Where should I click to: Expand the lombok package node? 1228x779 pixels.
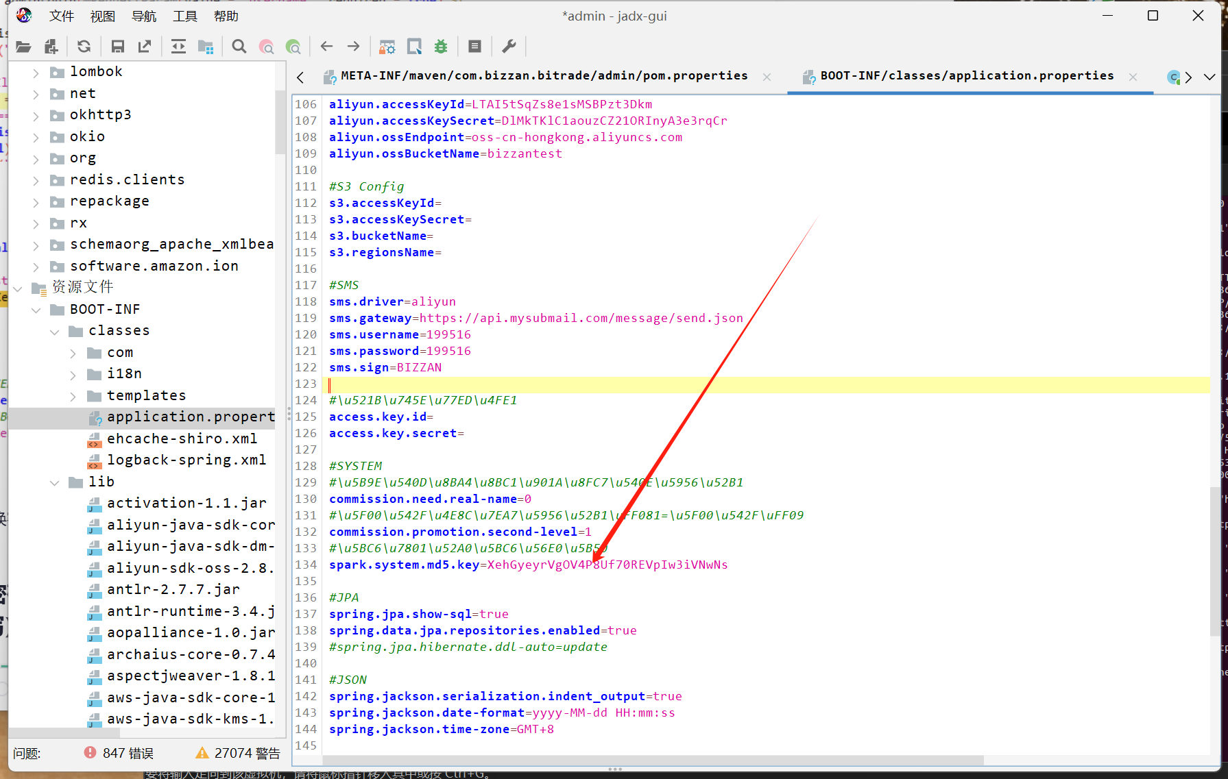point(36,72)
